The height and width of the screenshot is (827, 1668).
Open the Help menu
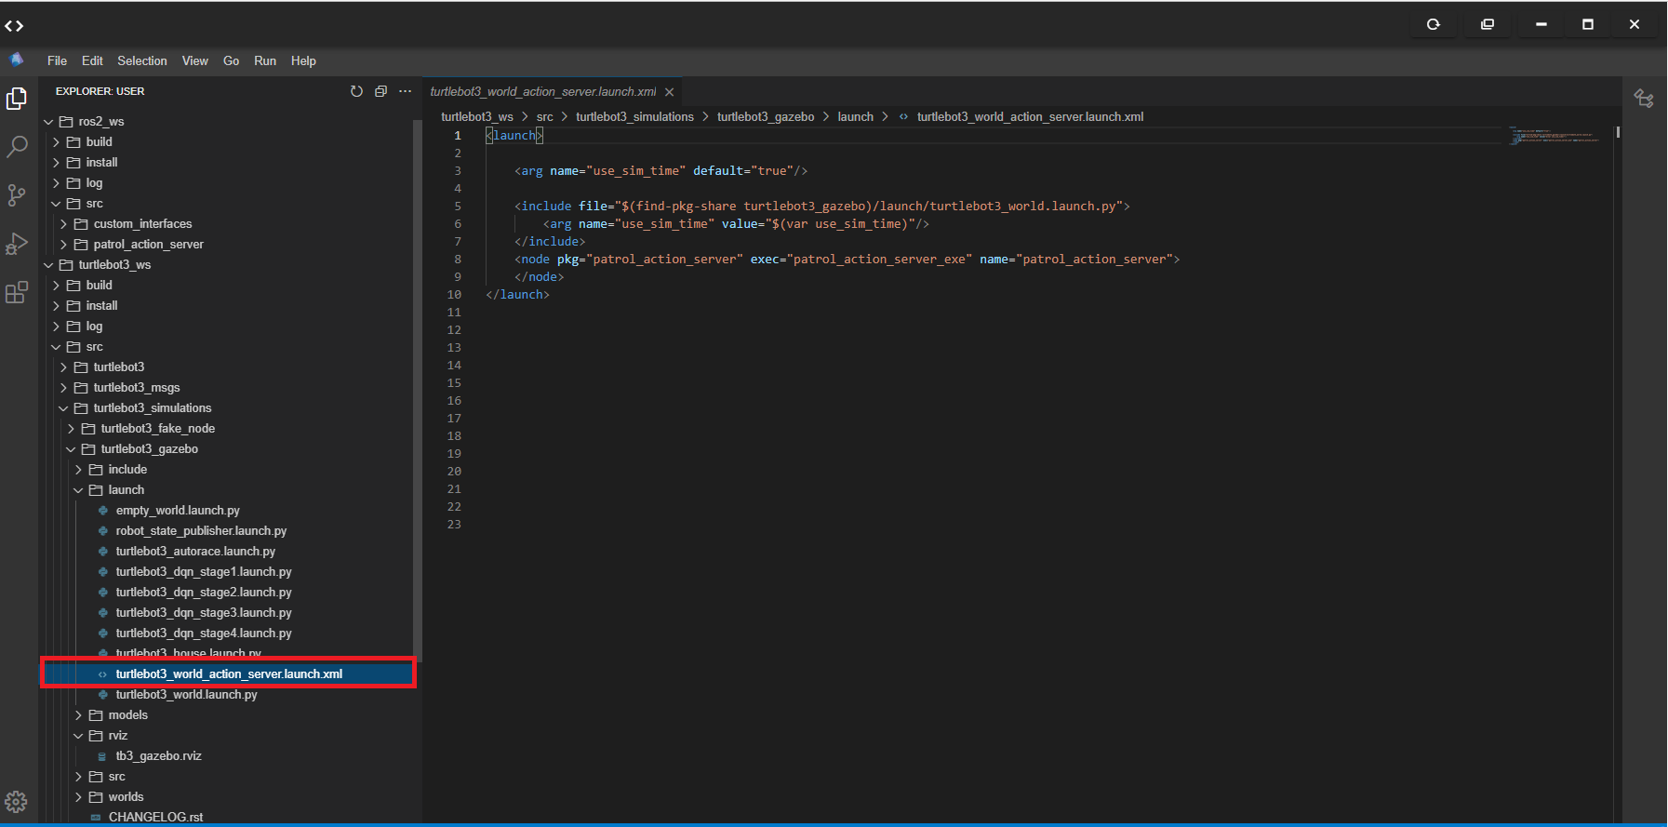click(303, 60)
